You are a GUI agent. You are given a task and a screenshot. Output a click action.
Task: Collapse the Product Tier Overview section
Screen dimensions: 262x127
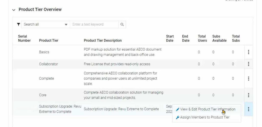(x=14, y=10)
